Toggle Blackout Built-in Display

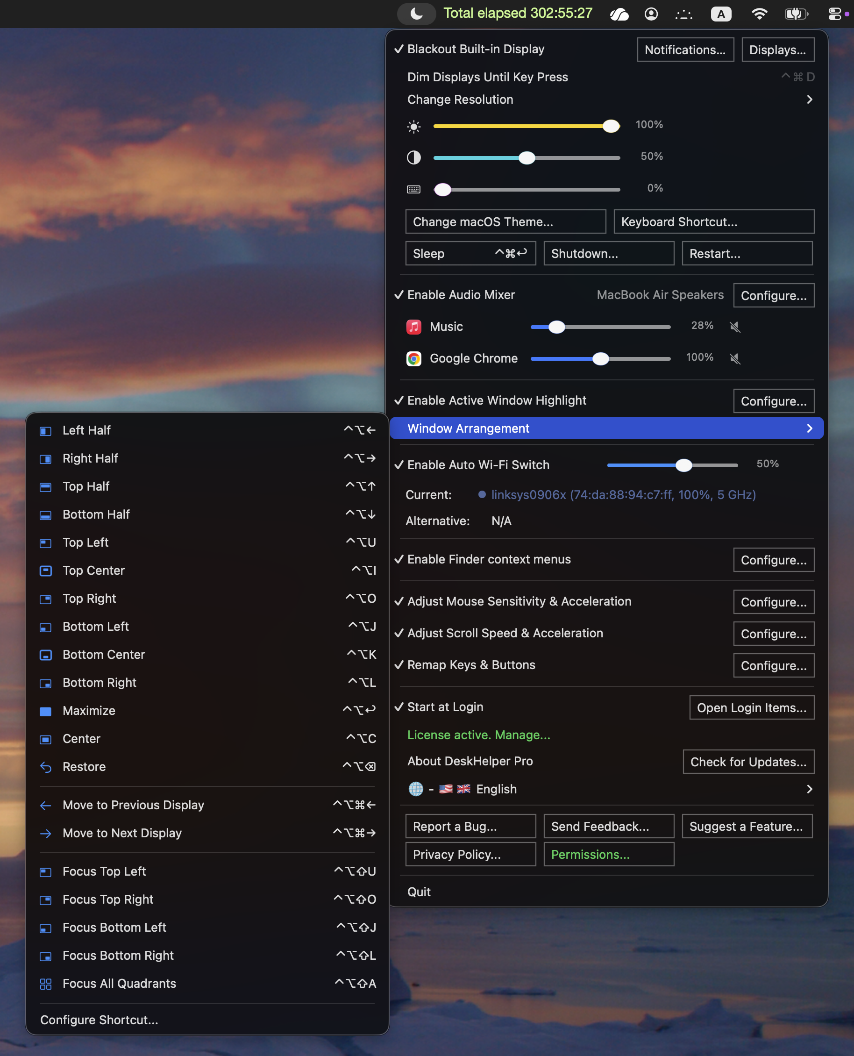point(470,49)
